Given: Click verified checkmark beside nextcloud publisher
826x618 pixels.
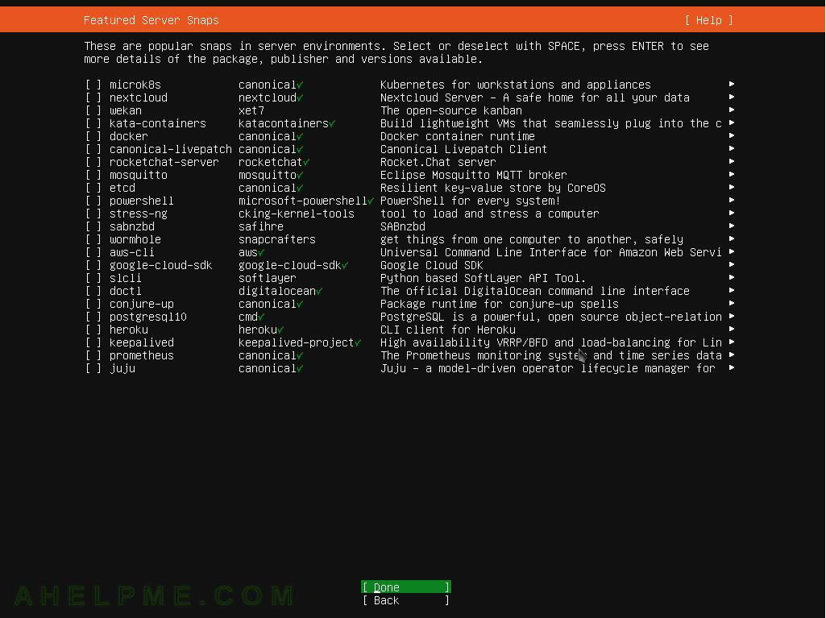Looking at the screenshot, I should tap(300, 98).
